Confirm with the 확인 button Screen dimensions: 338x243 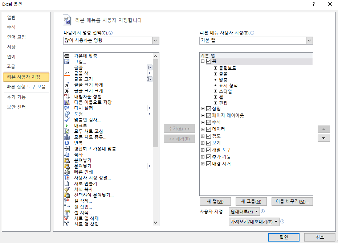pos(284,237)
